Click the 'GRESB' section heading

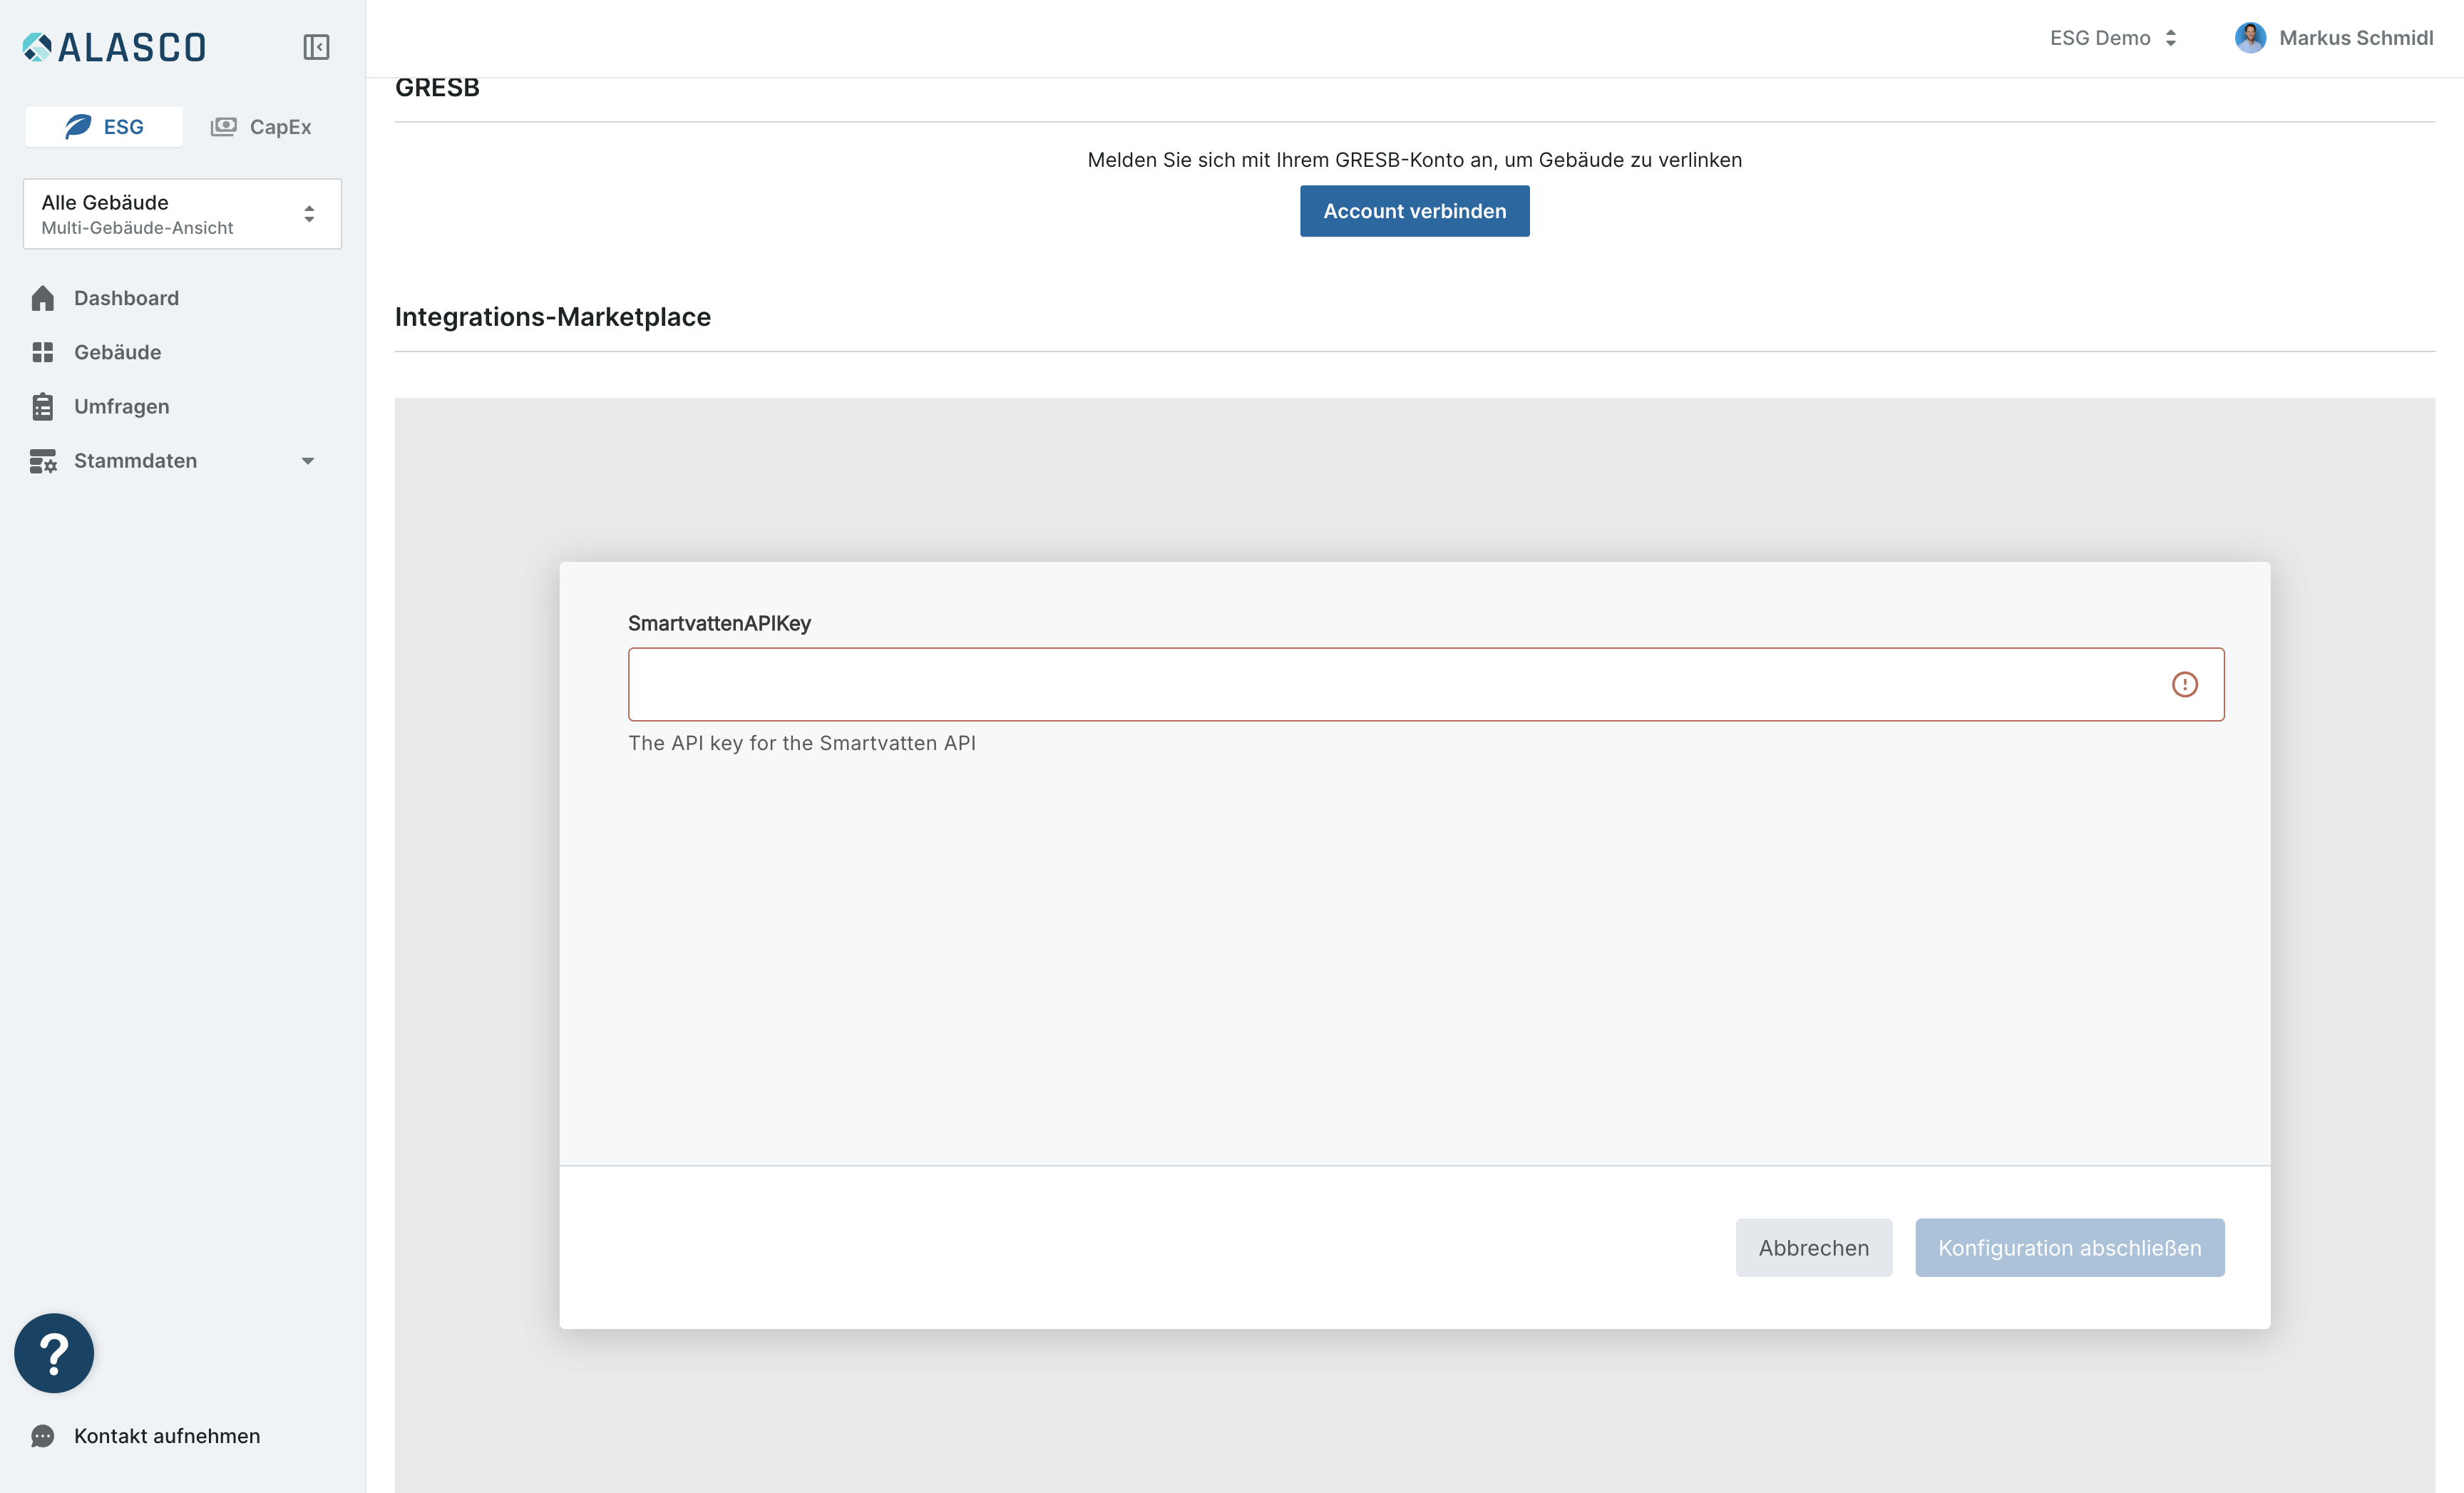pos(437,88)
